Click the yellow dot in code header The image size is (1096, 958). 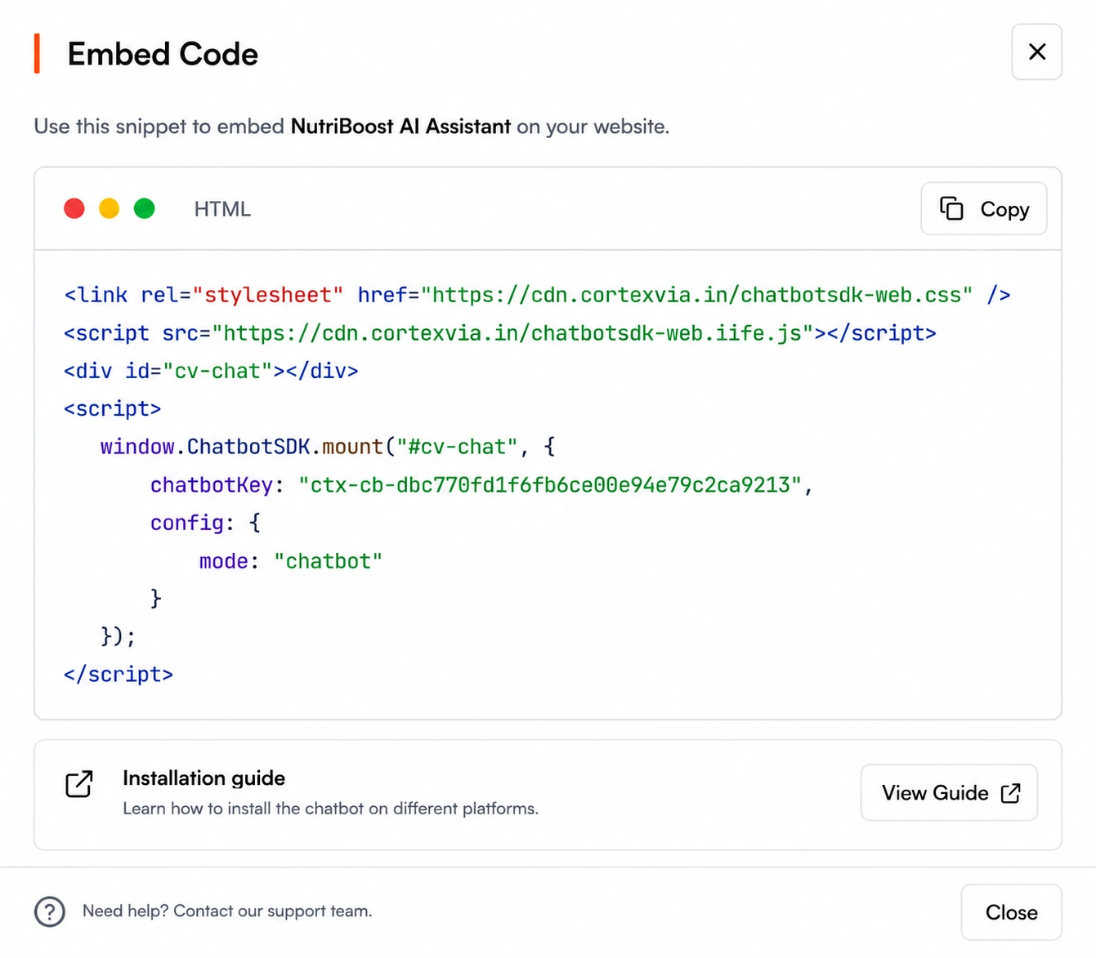(x=109, y=209)
